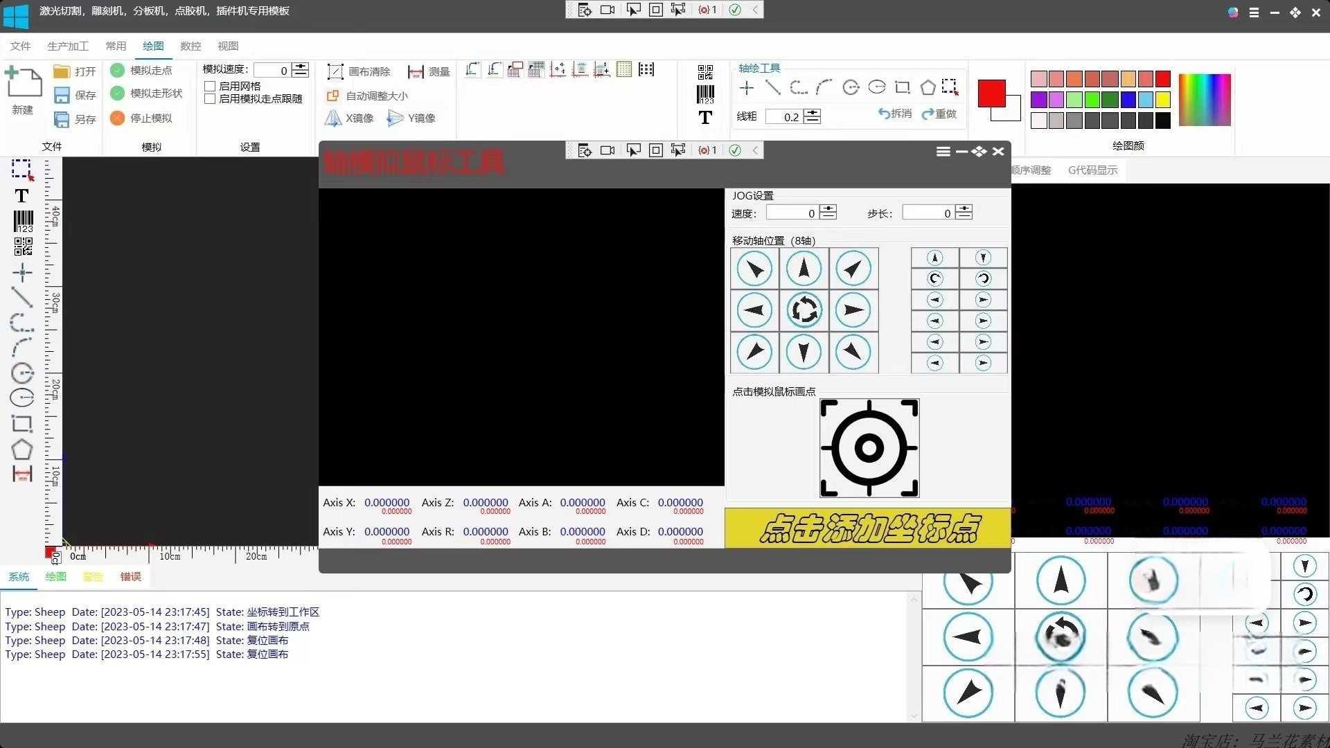The height and width of the screenshot is (748, 1330).
Task: Increase the 线粗 line width stepper
Action: [x=813, y=113]
